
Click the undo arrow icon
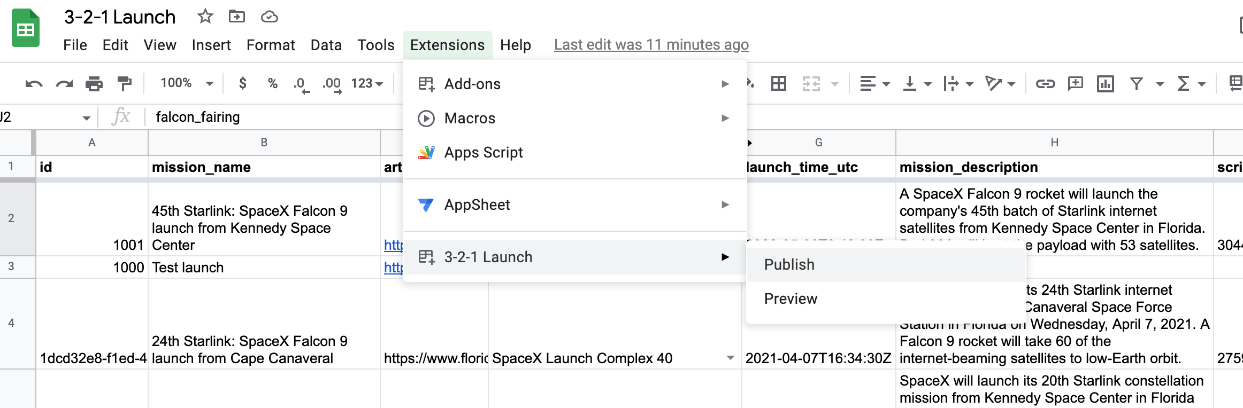34,84
